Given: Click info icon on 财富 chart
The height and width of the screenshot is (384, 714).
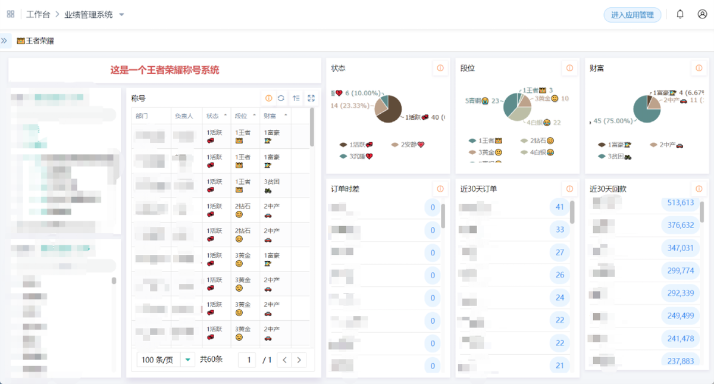Looking at the screenshot, I should (x=699, y=68).
